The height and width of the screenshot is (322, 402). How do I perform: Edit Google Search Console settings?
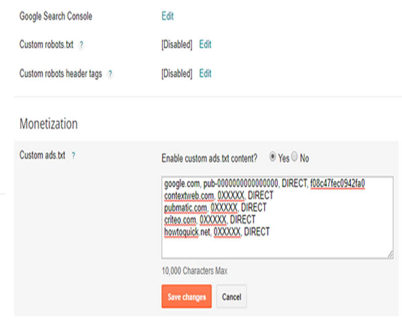click(x=167, y=16)
